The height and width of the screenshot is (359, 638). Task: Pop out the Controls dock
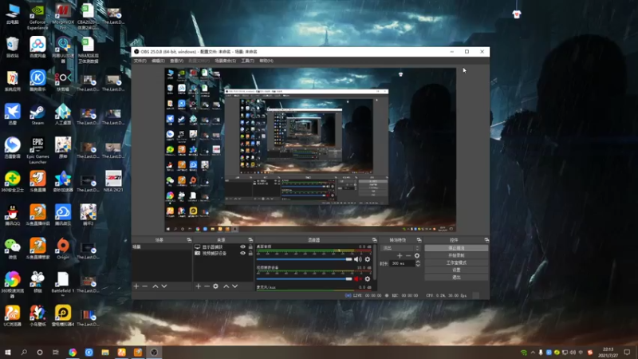pyautogui.click(x=486, y=240)
